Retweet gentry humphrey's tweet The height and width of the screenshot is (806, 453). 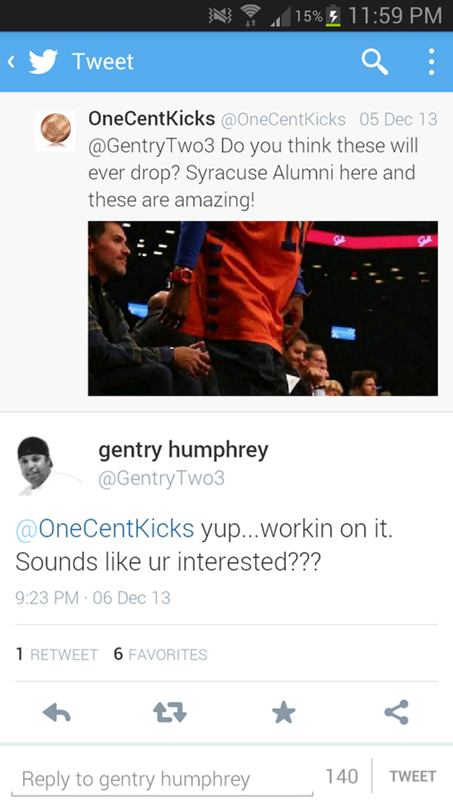tap(170, 713)
